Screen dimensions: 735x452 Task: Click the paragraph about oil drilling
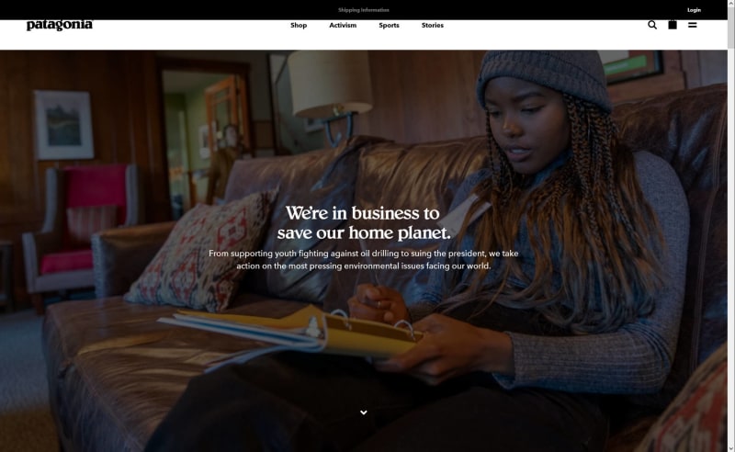[x=364, y=259]
